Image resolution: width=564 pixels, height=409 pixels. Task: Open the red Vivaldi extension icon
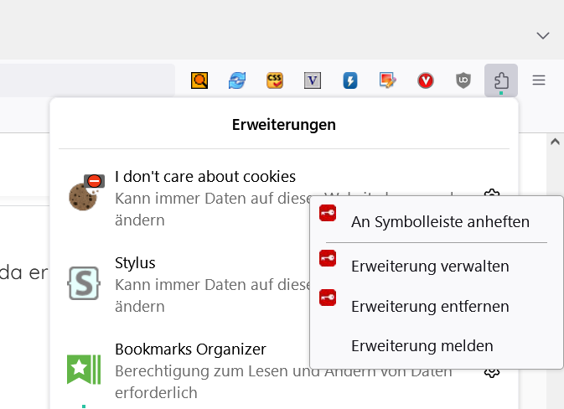point(426,80)
